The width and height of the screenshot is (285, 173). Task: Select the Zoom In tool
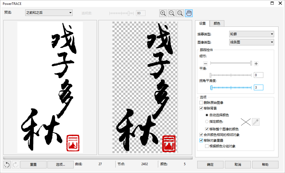pyautogui.click(x=163, y=13)
